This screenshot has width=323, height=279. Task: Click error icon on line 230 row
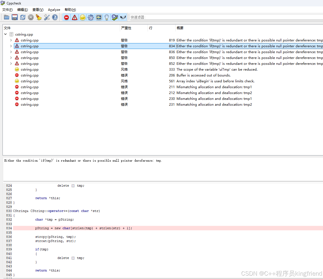tap(17, 98)
